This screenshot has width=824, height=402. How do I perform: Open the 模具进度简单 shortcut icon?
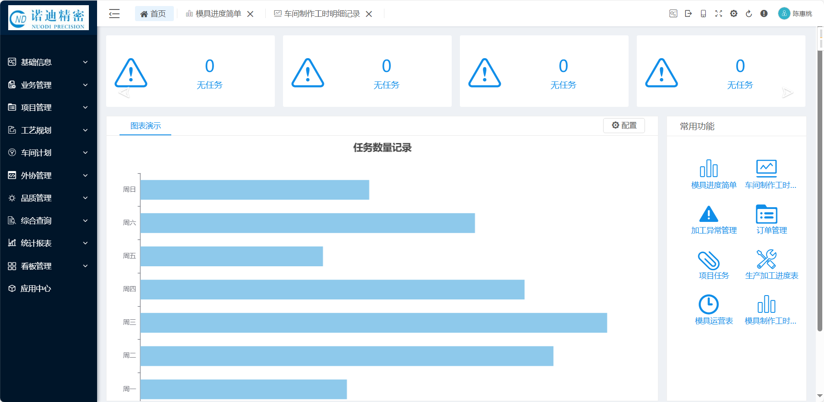(709, 168)
